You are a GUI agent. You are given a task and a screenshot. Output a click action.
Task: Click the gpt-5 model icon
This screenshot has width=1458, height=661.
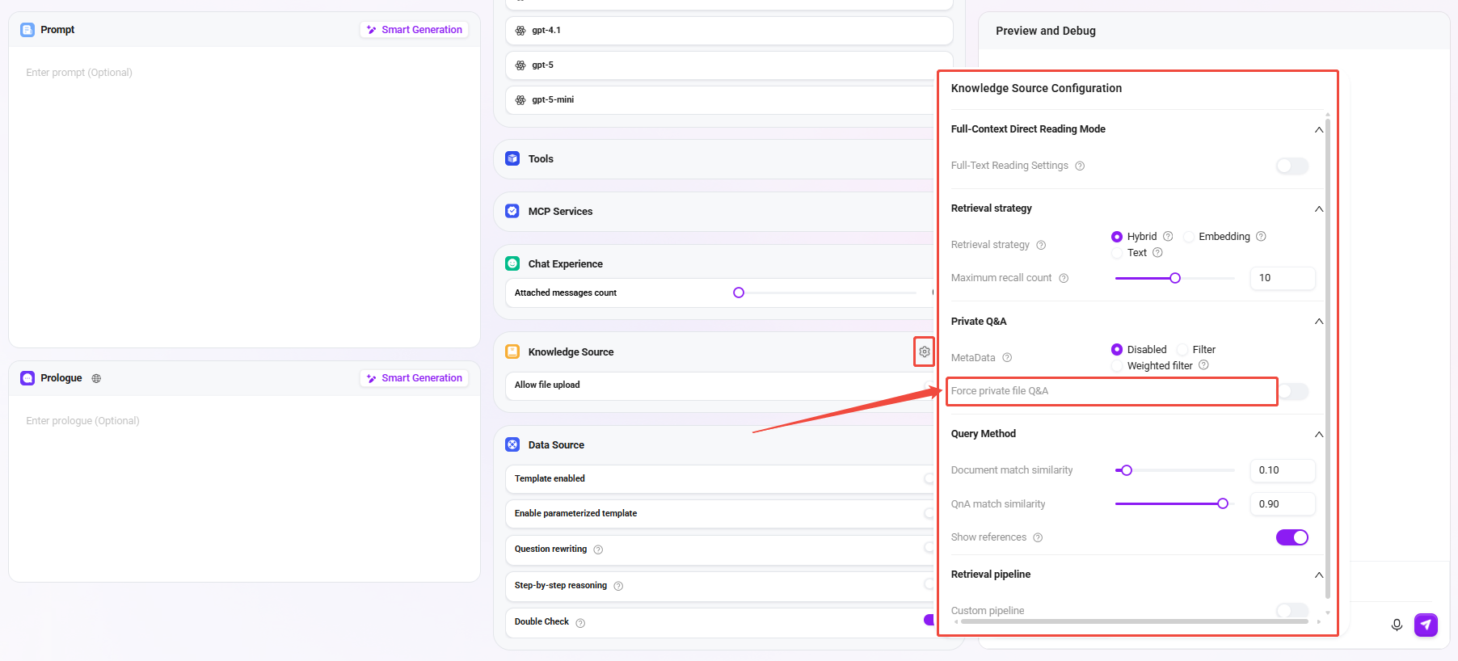(x=520, y=65)
